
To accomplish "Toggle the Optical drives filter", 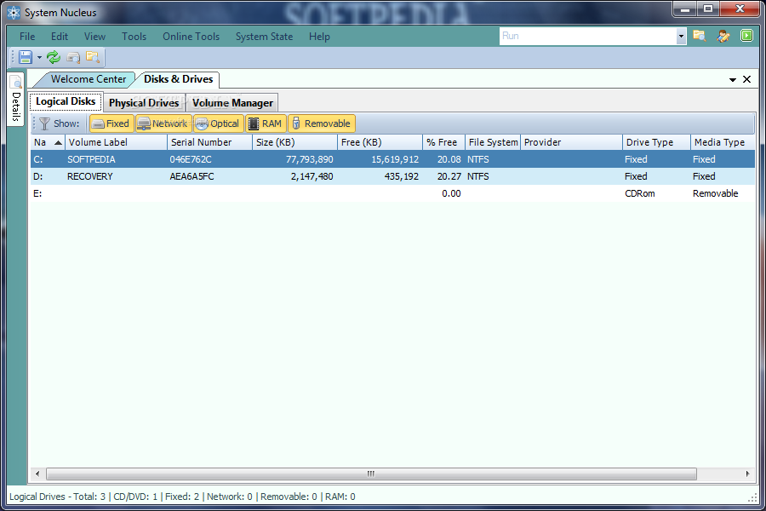I will 219,123.
